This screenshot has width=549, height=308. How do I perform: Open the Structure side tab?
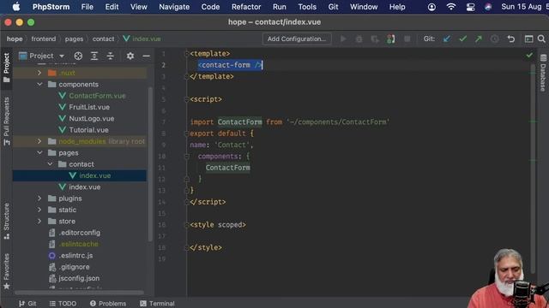click(x=6, y=221)
